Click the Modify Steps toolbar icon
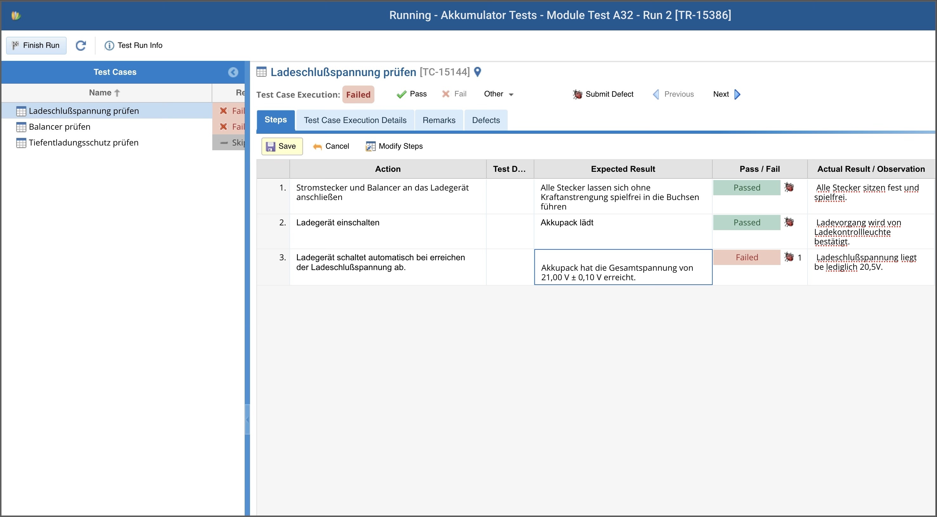The width and height of the screenshot is (937, 517). pyautogui.click(x=370, y=146)
